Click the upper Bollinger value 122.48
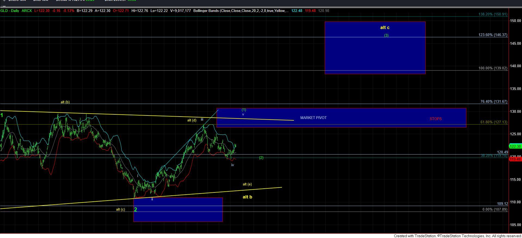Image resolution: width=522 pixels, height=238 pixels. (297, 11)
